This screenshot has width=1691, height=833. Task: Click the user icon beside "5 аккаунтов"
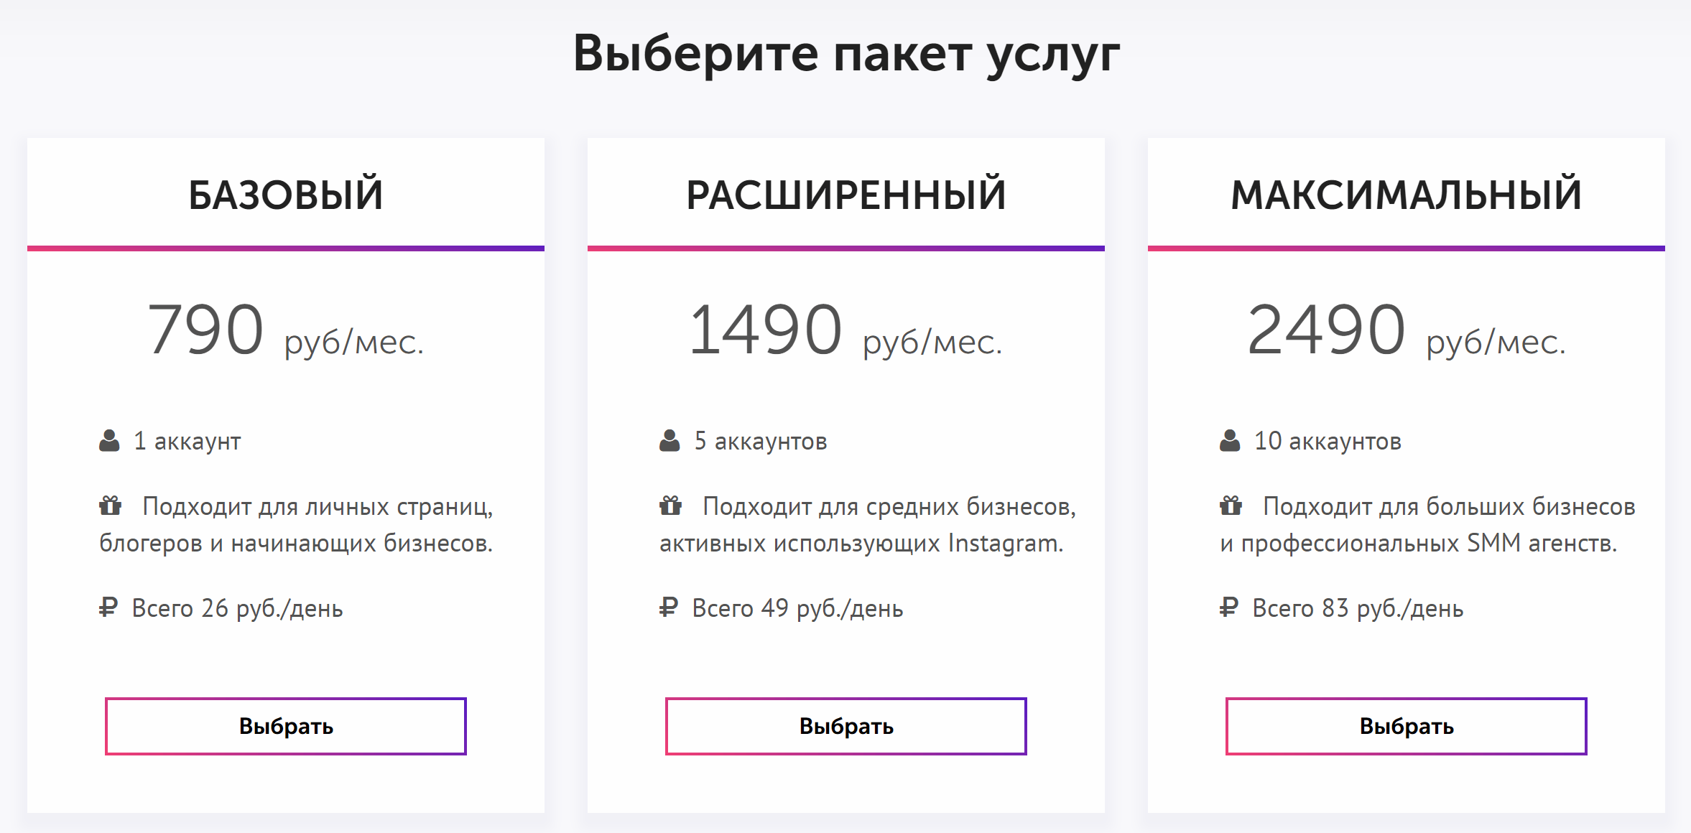[x=670, y=441]
